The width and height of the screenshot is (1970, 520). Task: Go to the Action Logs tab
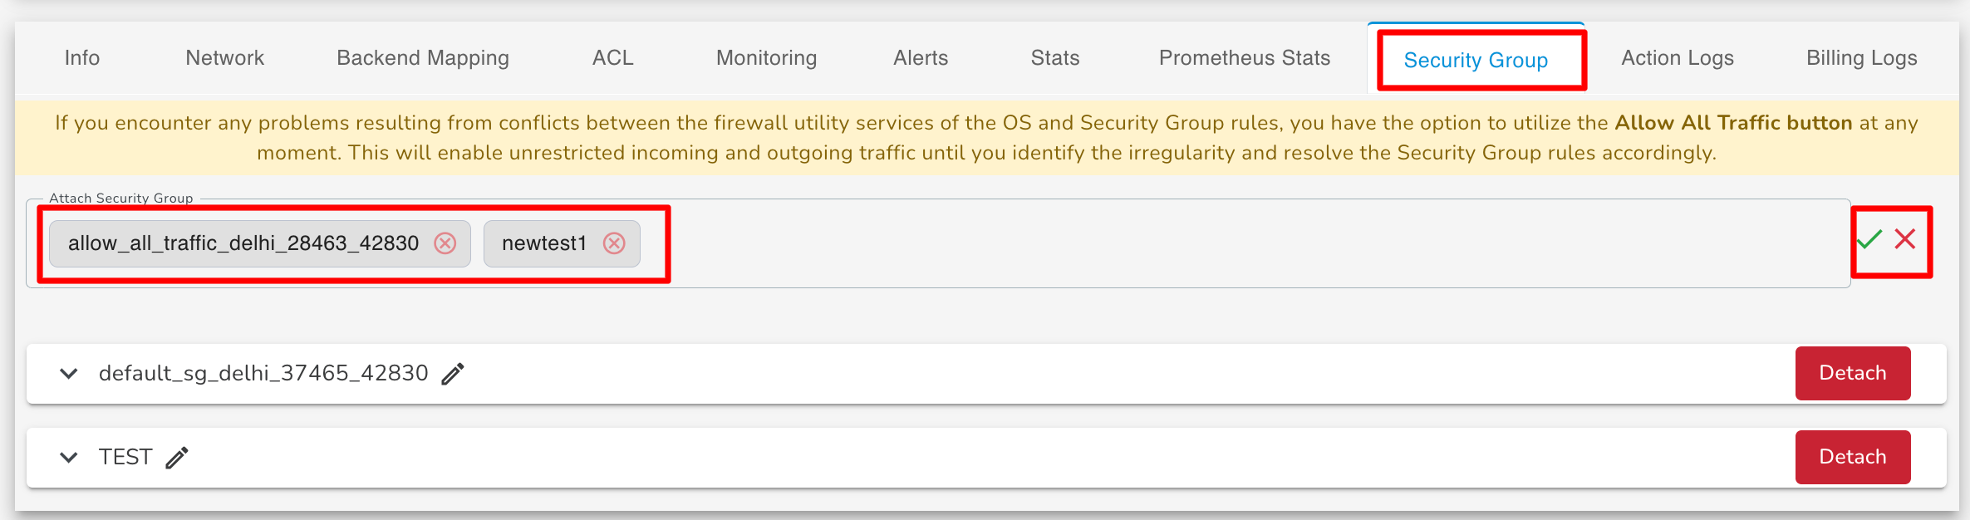click(x=1675, y=58)
